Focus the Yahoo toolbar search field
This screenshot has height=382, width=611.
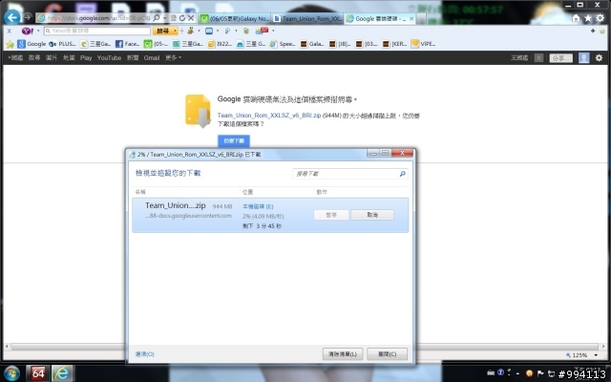[x=97, y=31]
